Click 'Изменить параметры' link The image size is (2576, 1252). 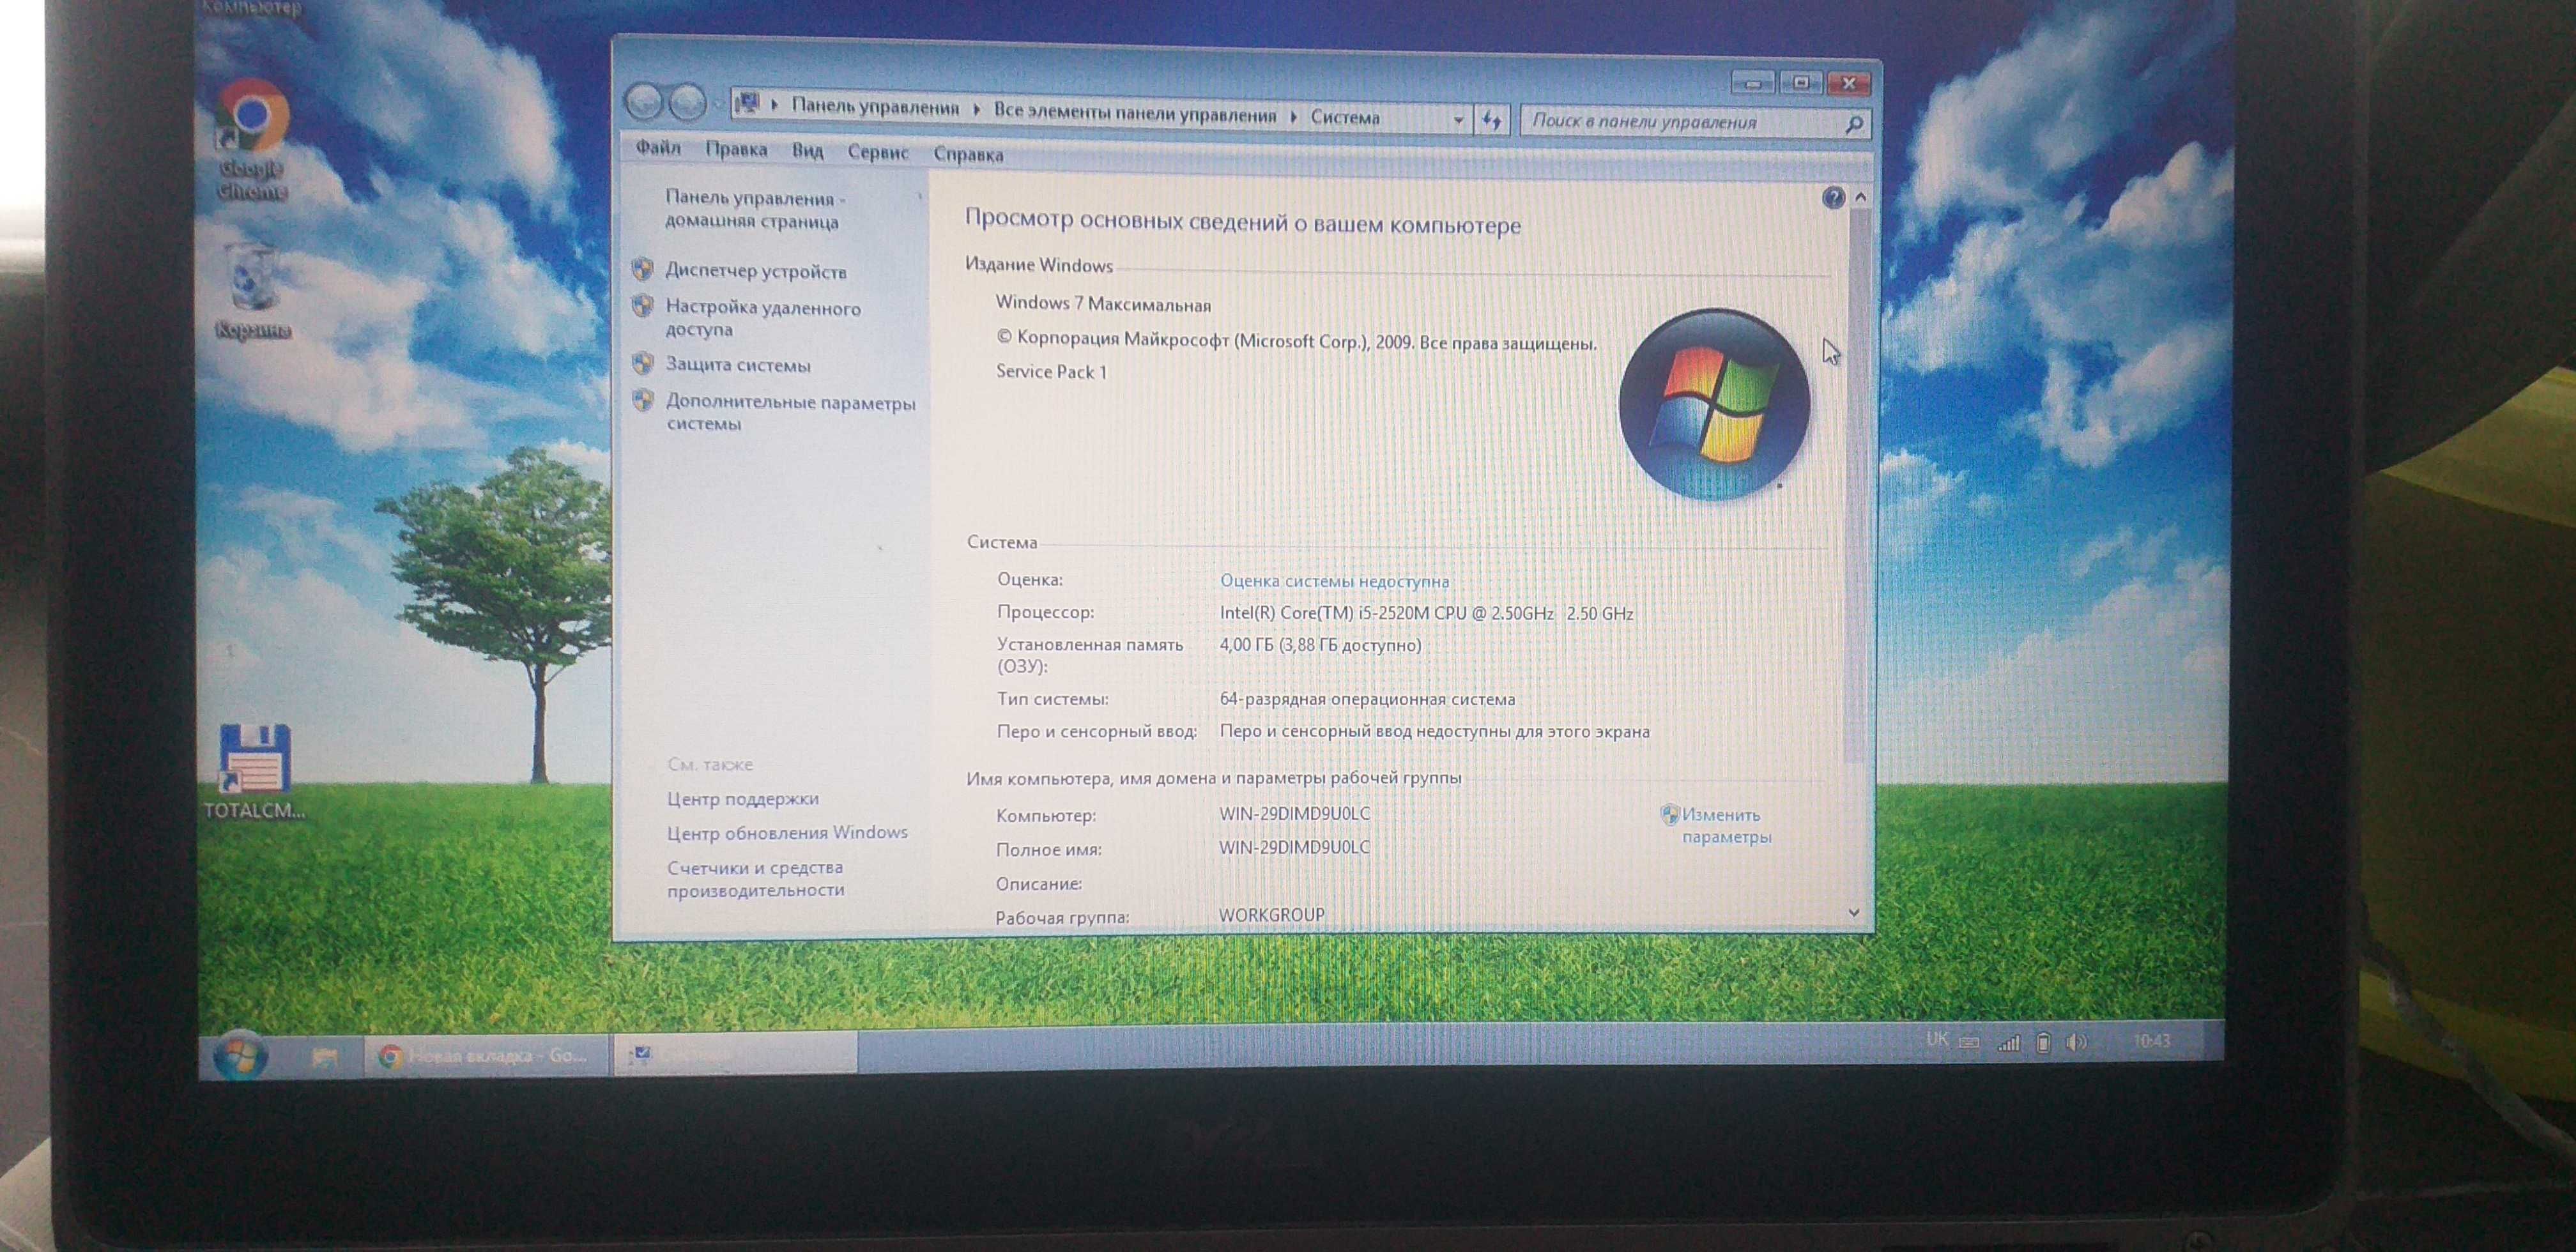pos(1726,825)
